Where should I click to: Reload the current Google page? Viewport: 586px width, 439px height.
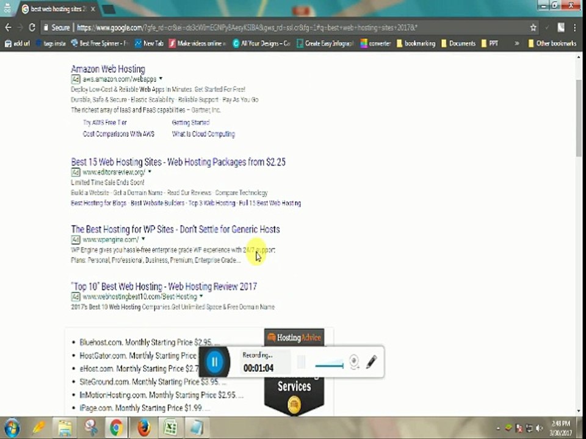pos(32,27)
